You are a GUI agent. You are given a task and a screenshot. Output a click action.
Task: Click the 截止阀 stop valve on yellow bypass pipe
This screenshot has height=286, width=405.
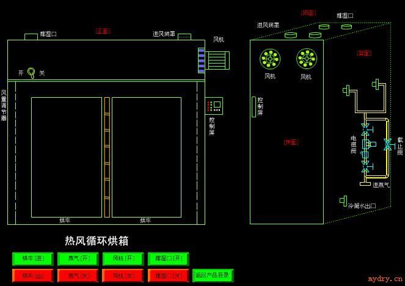[x=388, y=145]
